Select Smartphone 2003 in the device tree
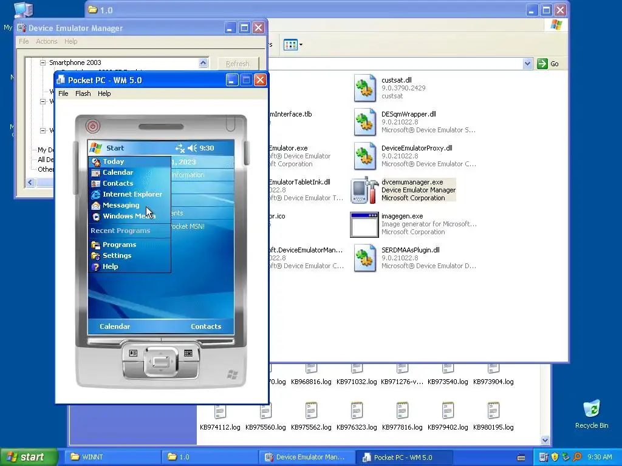Image resolution: width=622 pixels, height=466 pixels. point(75,62)
